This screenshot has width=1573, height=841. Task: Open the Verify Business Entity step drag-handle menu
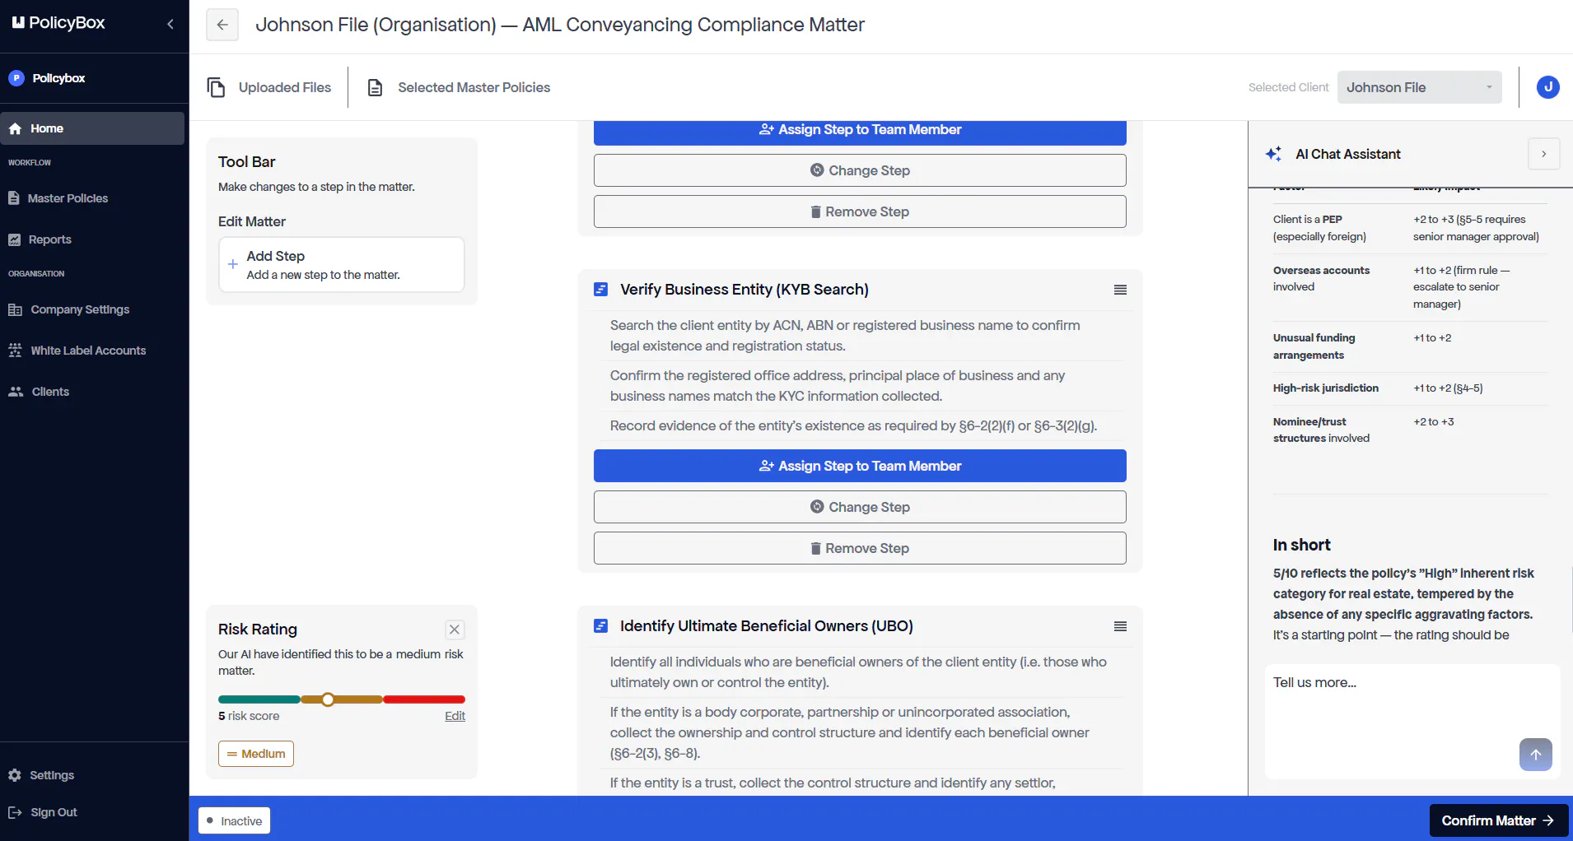tap(1120, 290)
